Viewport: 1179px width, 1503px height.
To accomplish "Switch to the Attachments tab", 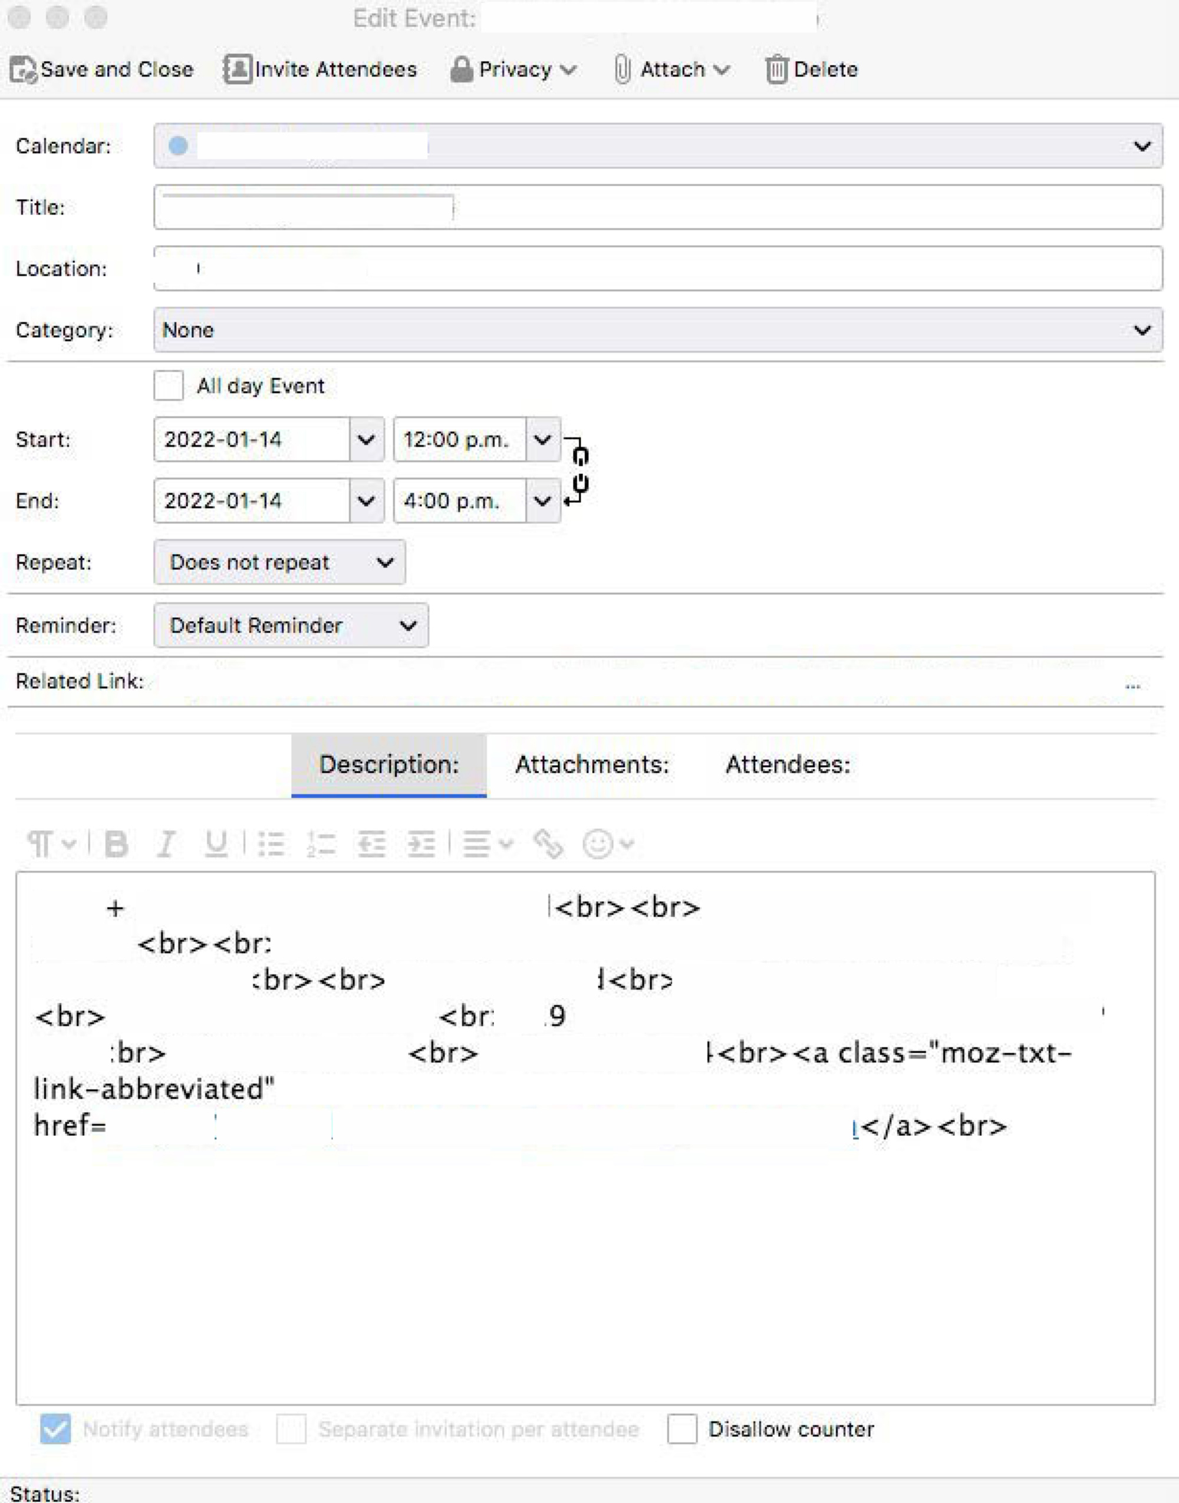I will click(x=592, y=764).
